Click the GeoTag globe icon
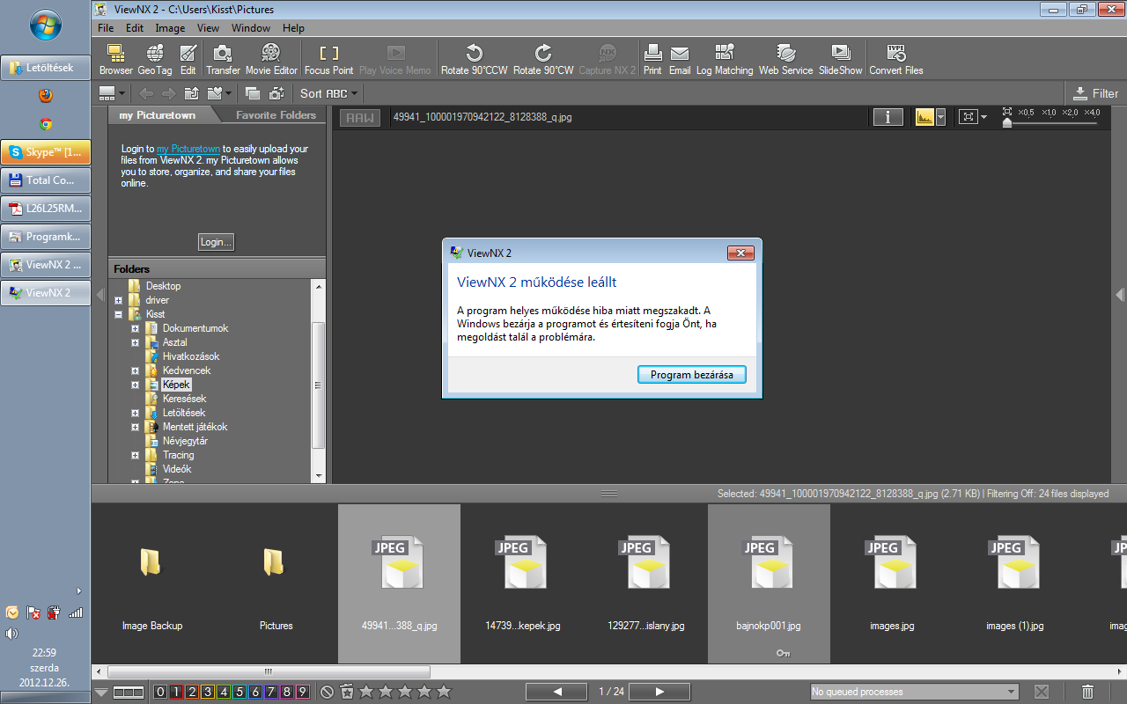 pos(155,59)
